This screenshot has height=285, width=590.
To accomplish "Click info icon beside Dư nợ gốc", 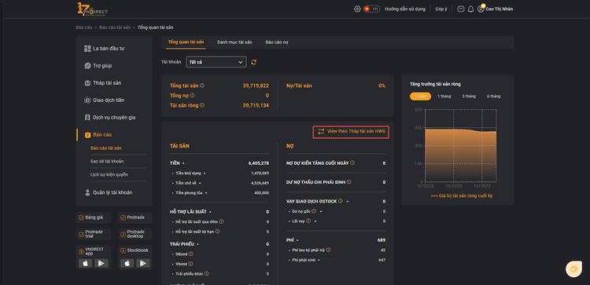I will 314,211.
